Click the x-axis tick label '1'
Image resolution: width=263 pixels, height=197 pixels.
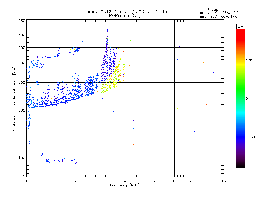pos(27,181)
